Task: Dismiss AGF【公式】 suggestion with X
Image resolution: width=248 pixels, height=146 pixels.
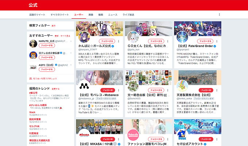Action: pos(71,65)
